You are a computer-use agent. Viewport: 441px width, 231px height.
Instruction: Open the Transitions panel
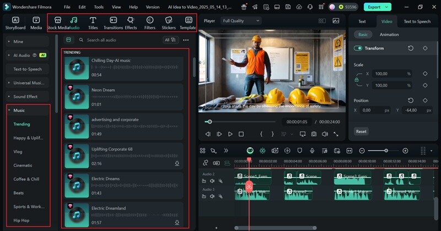(x=113, y=23)
